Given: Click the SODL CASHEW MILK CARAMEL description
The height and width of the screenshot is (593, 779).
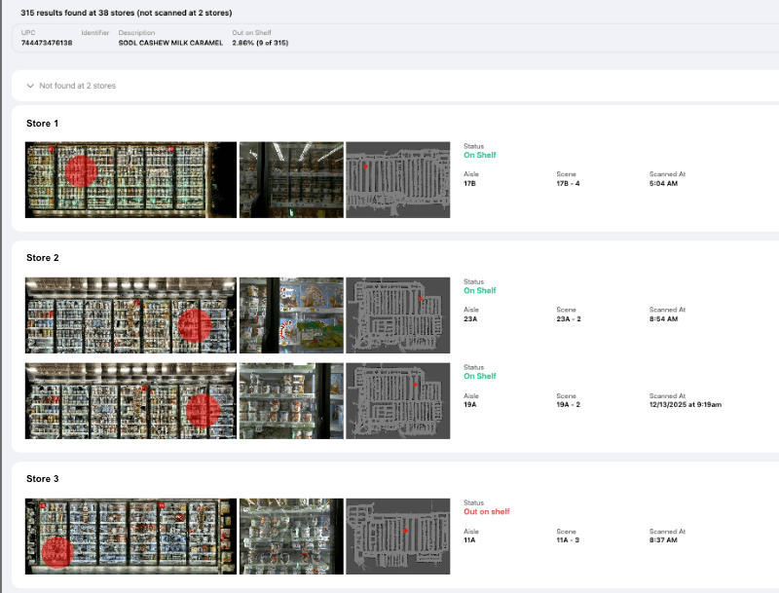Looking at the screenshot, I should point(169,43).
